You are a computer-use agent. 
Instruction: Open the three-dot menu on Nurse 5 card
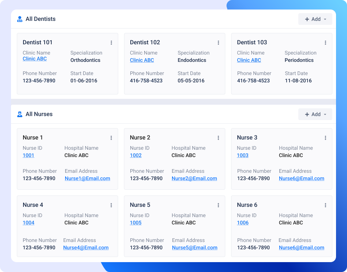[x=219, y=205]
